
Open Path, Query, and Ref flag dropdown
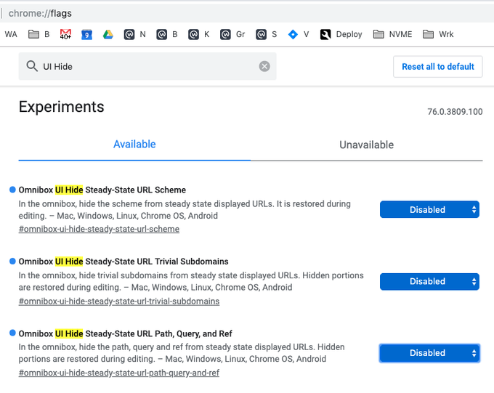pos(429,353)
